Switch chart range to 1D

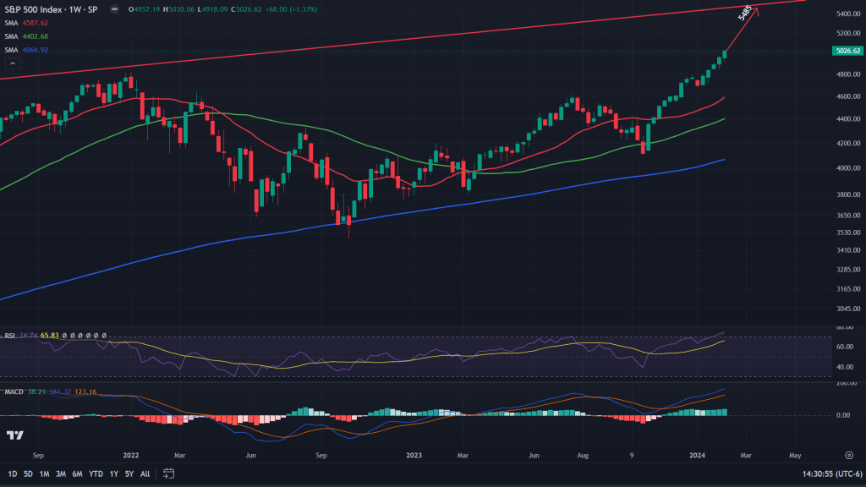point(13,473)
